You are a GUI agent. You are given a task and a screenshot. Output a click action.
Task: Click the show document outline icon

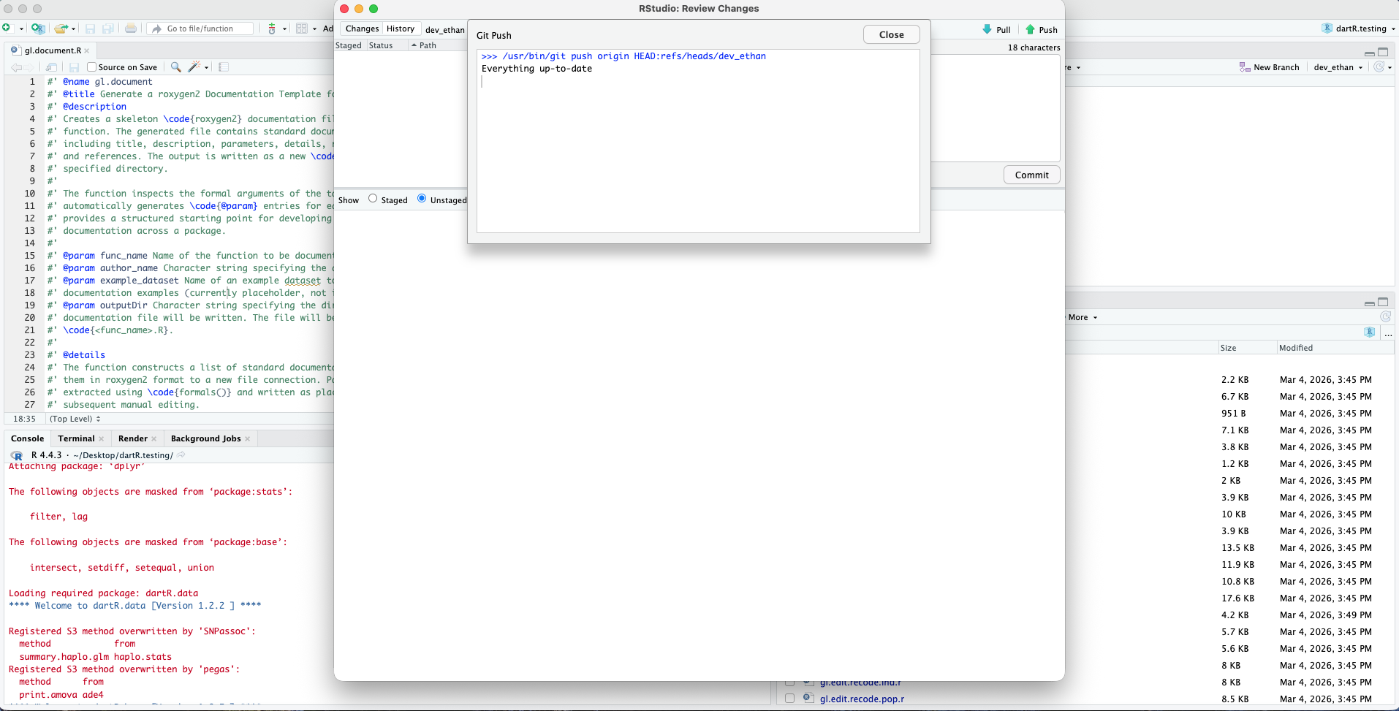tap(224, 66)
